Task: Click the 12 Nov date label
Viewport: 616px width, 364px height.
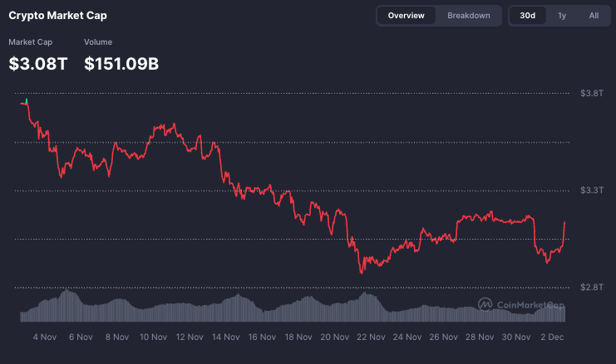Action: (x=190, y=337)
